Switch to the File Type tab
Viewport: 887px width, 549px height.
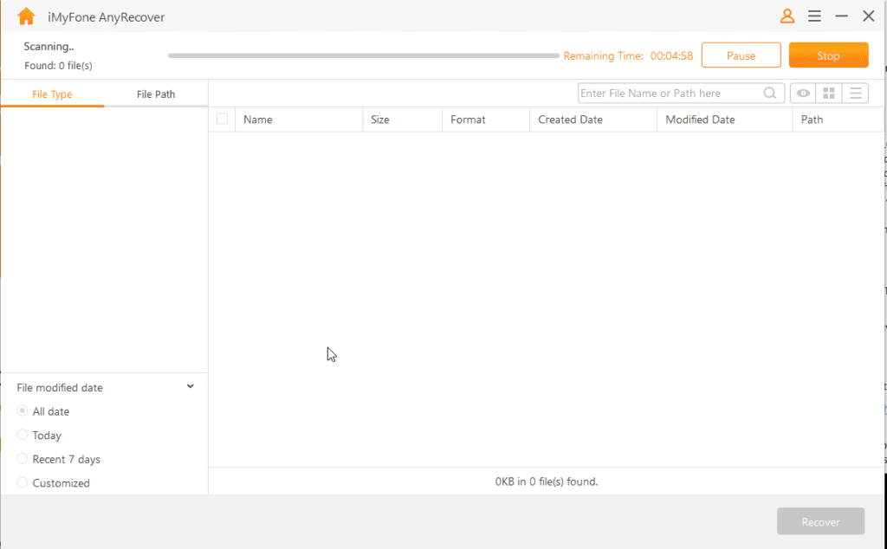(52, 94)
